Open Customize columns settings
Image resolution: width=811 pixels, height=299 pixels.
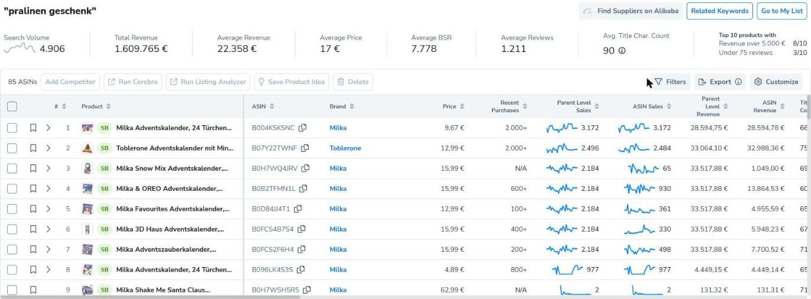[x=776, y=82]
